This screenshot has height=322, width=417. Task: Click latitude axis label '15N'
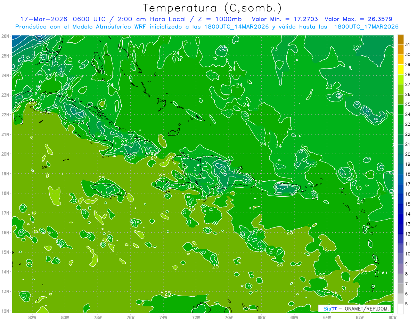point(5,252)
